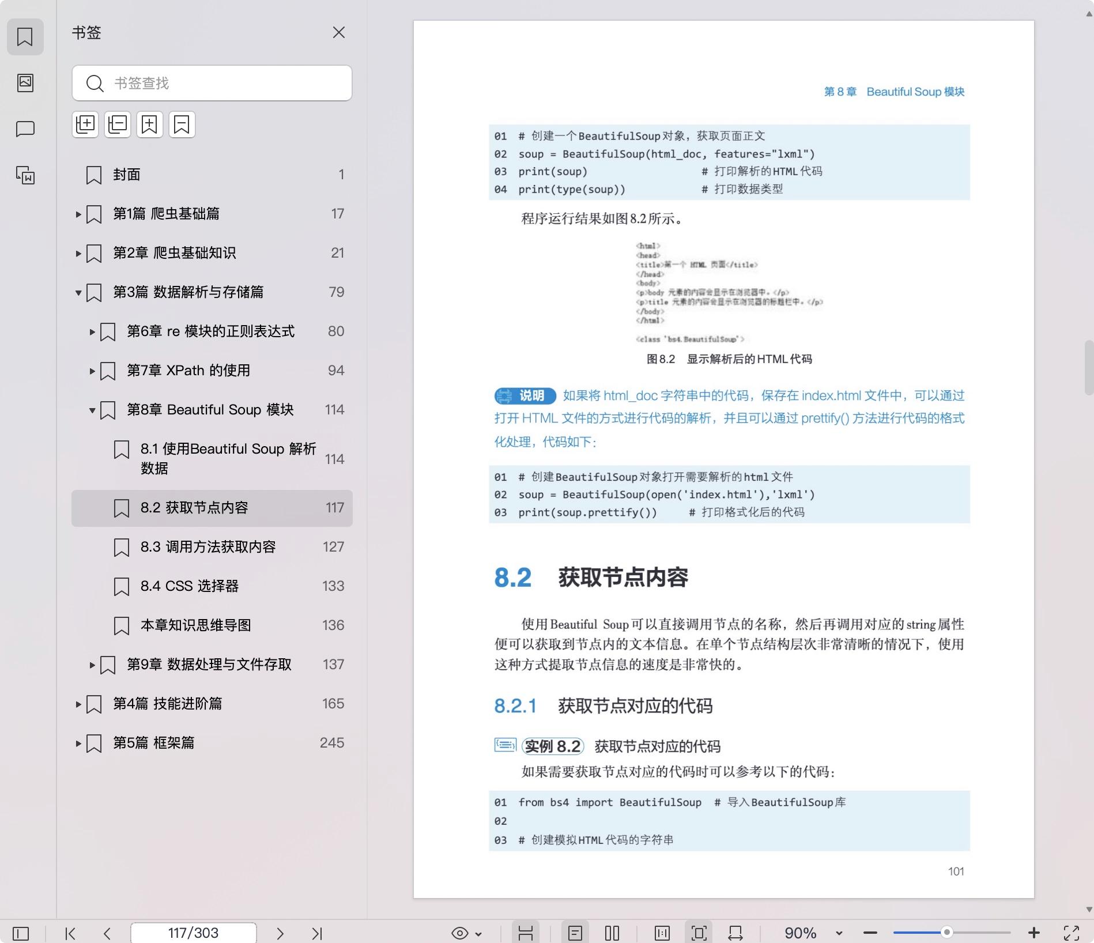The height and width of the screenshot is (943, 1094).
Task: Zoom in with the plus button
Action: pyautogui.click(x=1034, y=933)
